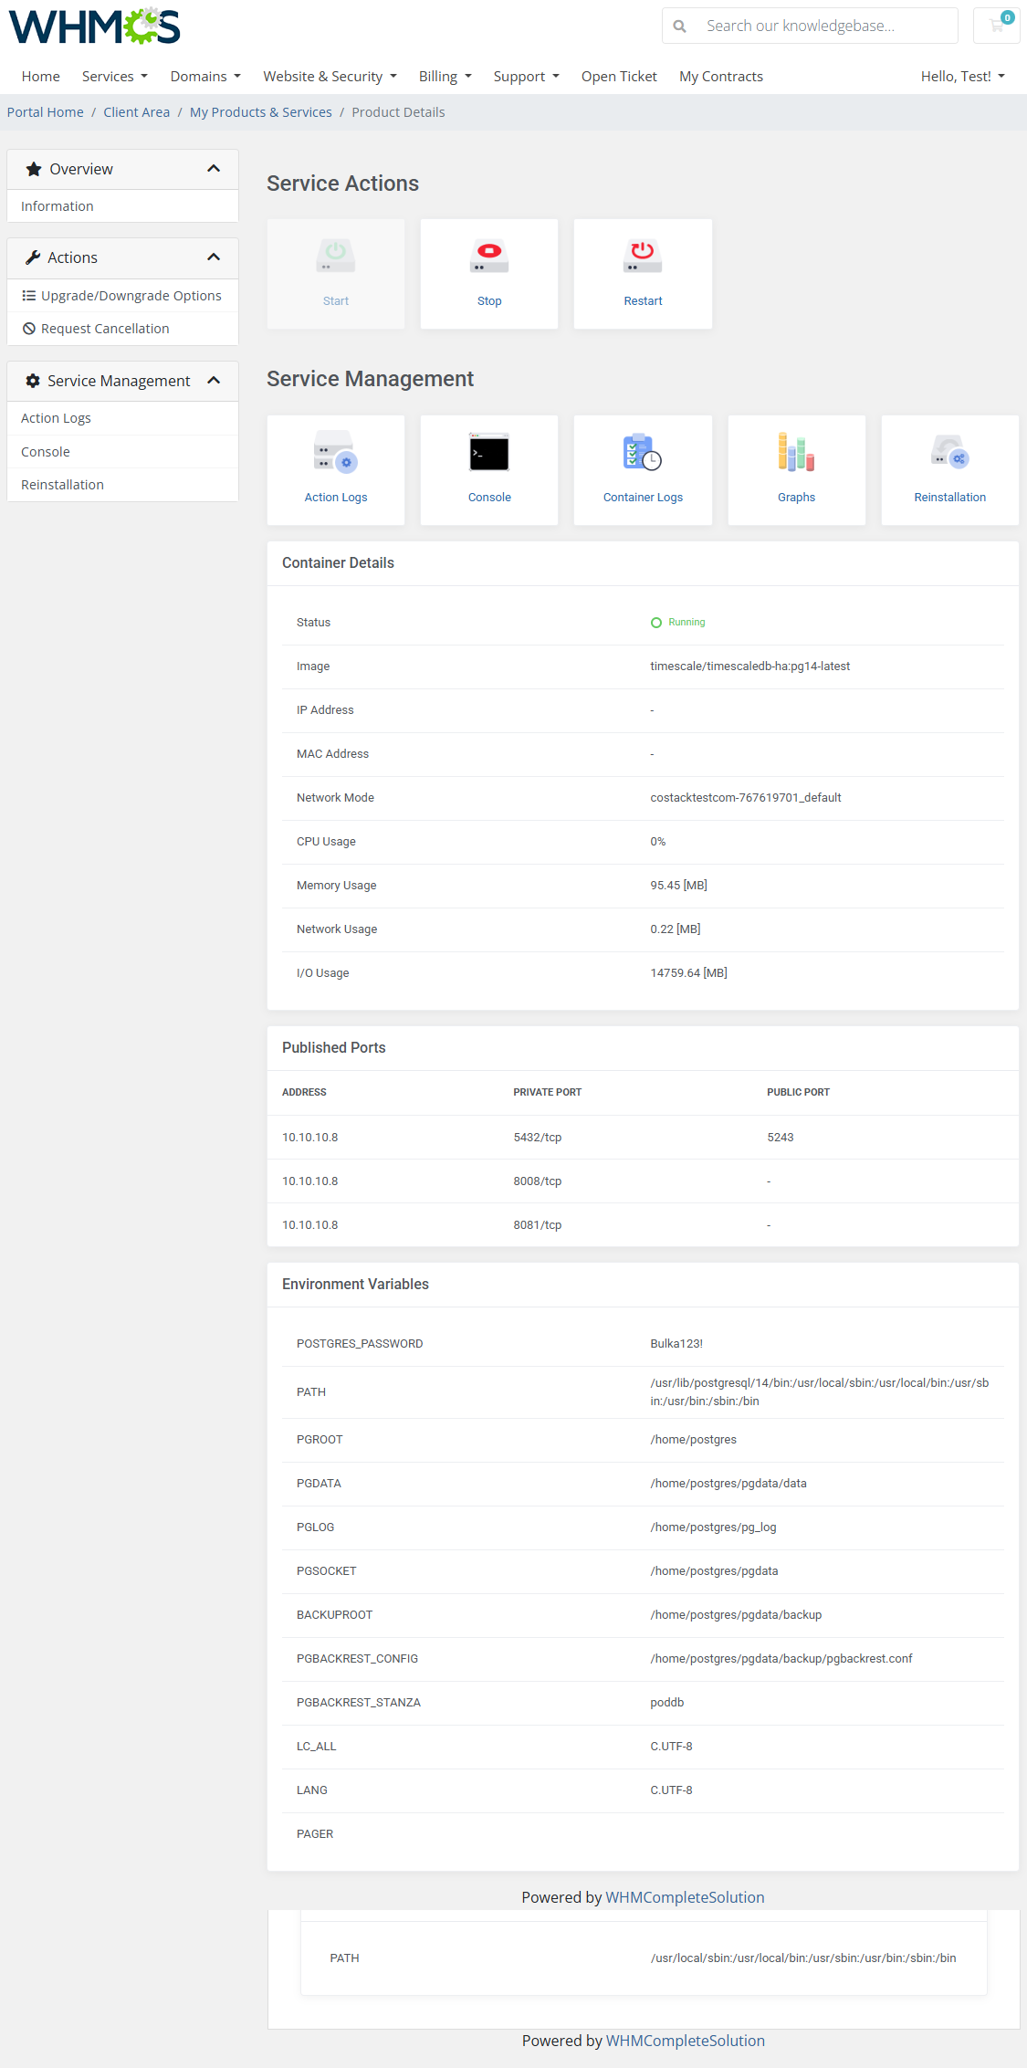The height and width of the screenshot is (2068, 1027).
Task: Open the Reinstallation management tile
Action: pos(950,470)
